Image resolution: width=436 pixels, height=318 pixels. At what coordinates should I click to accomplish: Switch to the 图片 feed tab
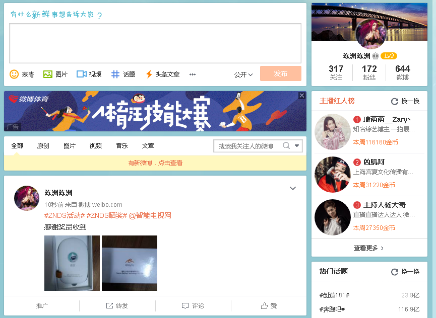point(70,146)
